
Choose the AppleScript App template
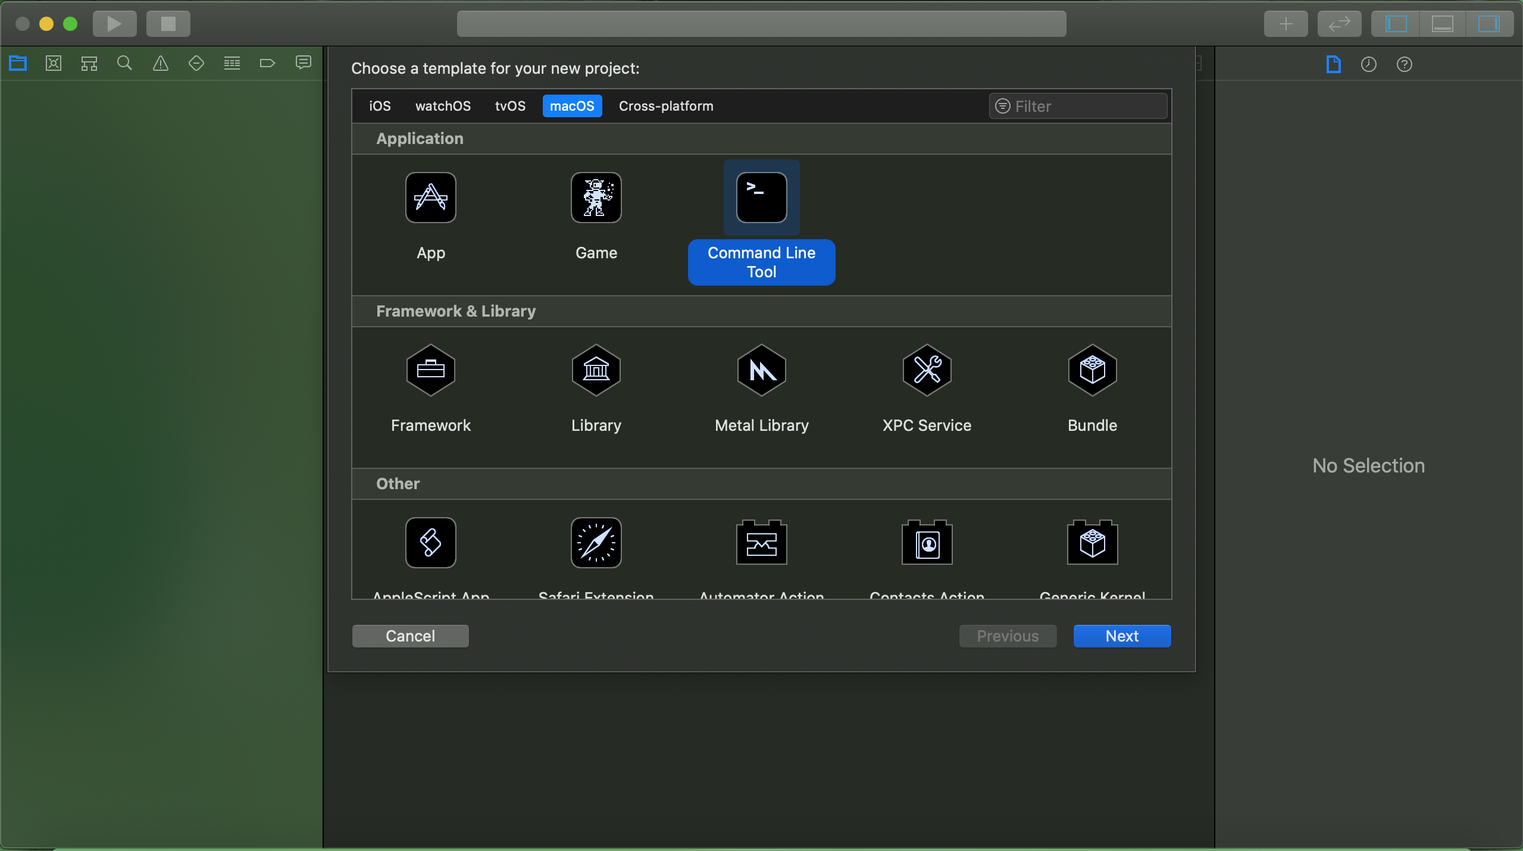(x=431, y=543)
